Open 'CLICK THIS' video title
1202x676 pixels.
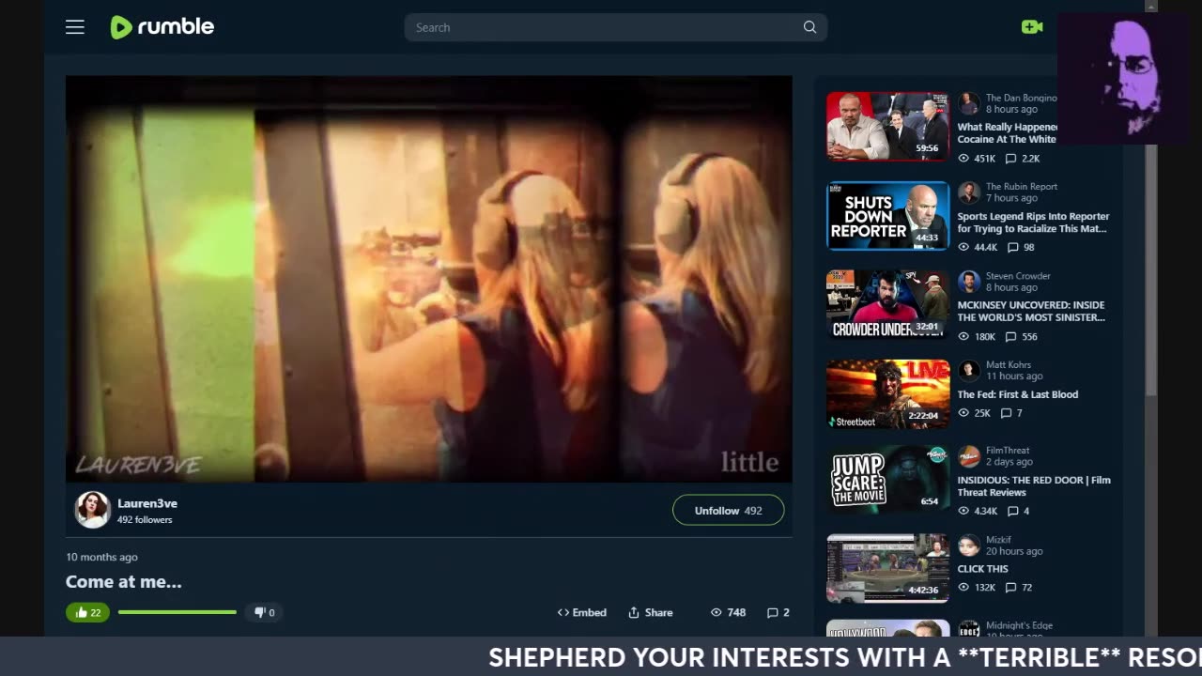pyautogui.click(x=982, y=569)
